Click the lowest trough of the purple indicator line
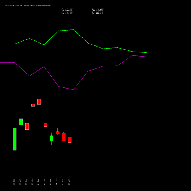Screen dimensions: 191x191 [73, 90]
